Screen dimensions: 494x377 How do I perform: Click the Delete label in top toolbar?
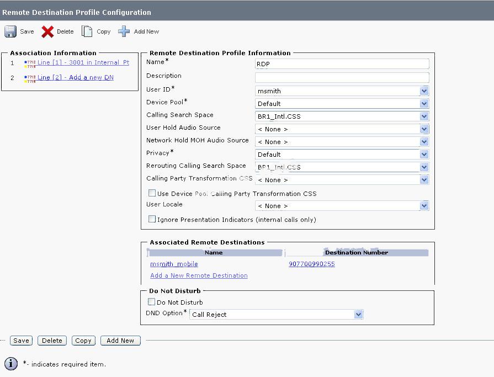pos(65,31)
